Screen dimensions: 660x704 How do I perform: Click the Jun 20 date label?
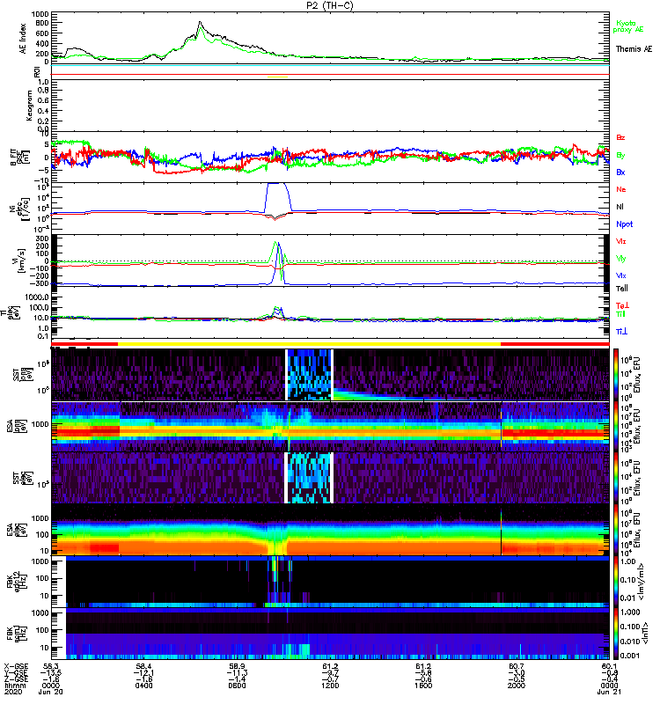(x=50, y=692)
